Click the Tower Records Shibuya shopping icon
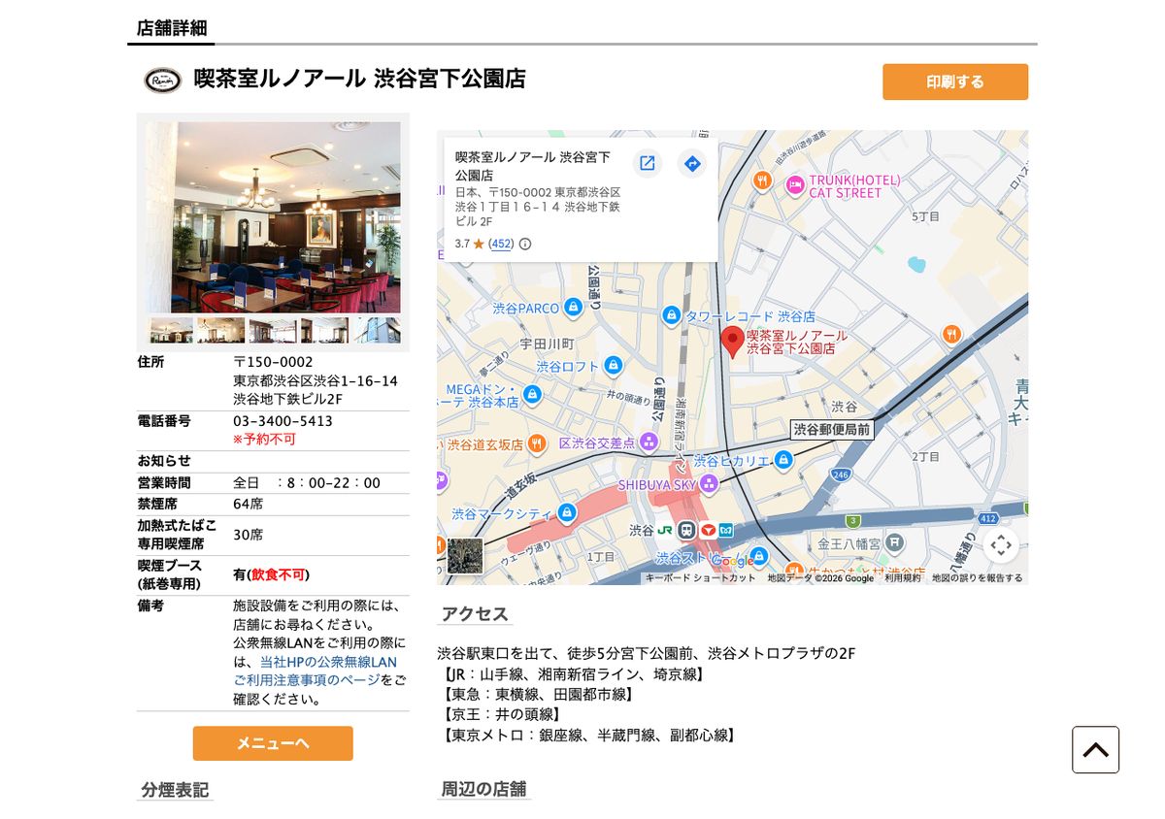 (671, 315)
